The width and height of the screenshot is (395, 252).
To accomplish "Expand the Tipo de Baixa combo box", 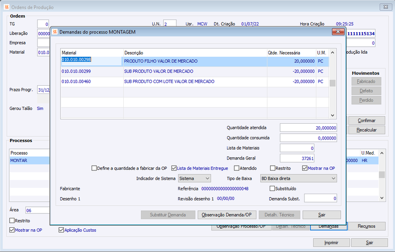I will 298,178.
